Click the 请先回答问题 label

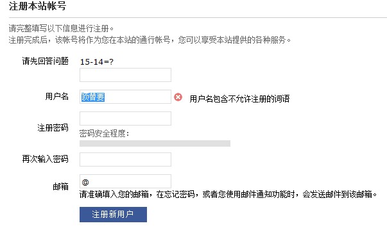[45, 61]
